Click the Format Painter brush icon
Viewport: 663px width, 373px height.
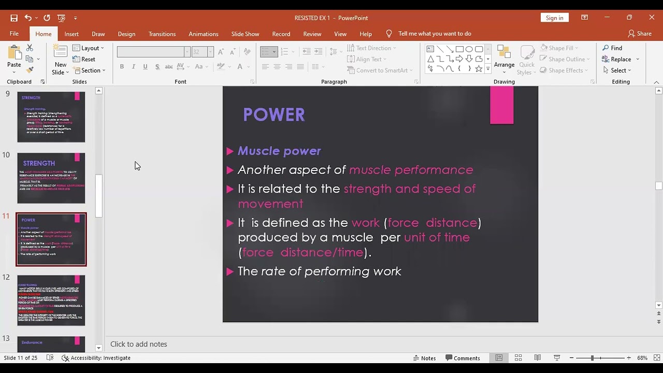30,70
